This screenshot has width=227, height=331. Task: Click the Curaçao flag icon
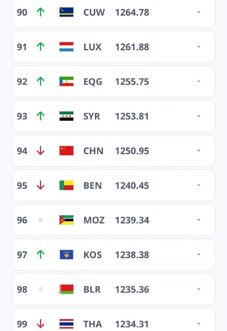coord(66,12)
